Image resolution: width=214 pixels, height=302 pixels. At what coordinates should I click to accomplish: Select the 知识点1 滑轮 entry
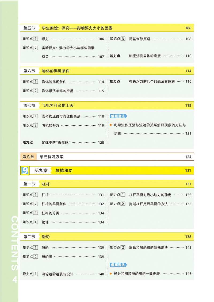pos(63,248)
